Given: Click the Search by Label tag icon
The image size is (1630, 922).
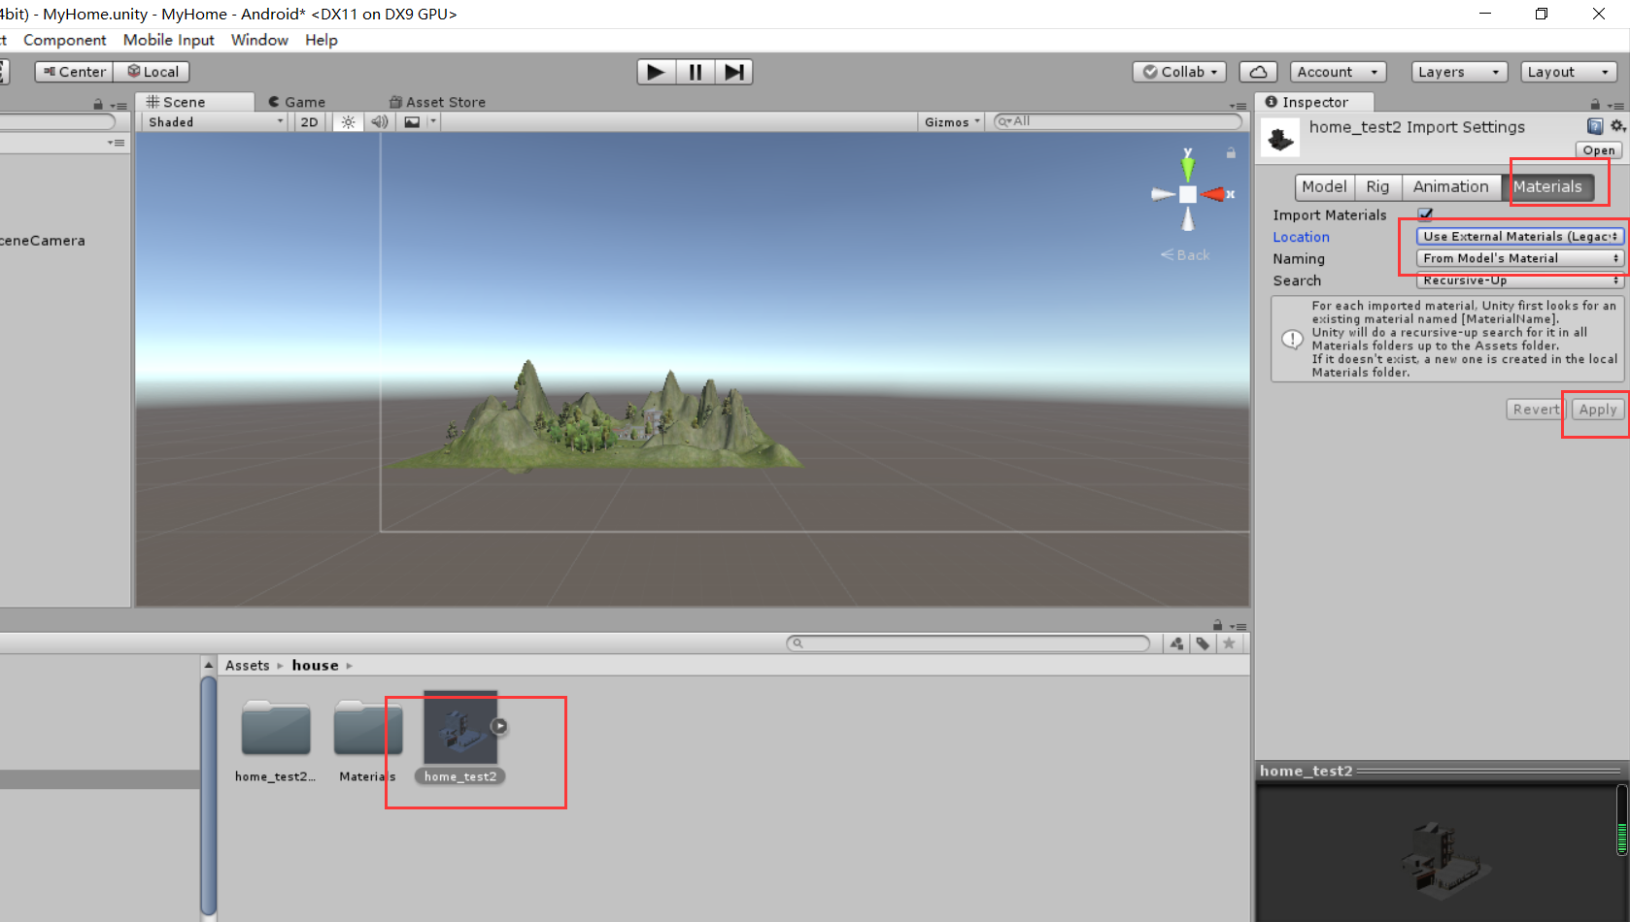Looking at the screenshot, I should [x=1203, y=642].
